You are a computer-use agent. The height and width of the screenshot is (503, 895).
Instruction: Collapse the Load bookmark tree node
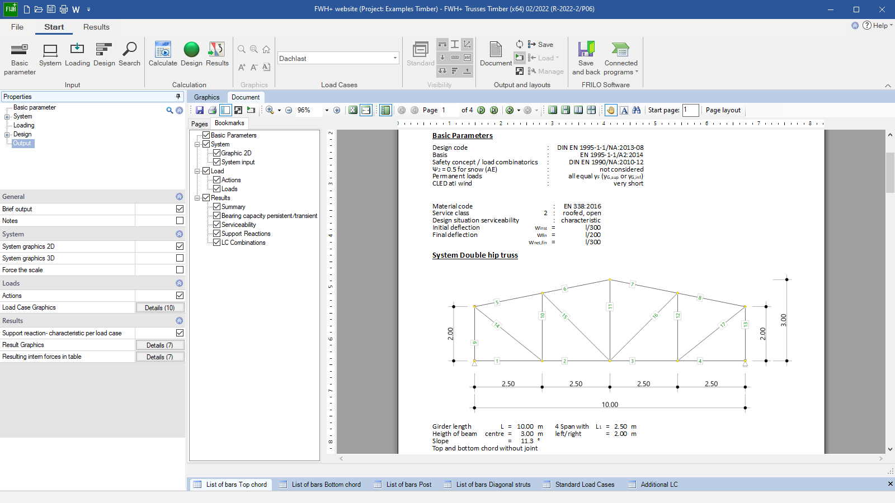click(x=197, y=171)
